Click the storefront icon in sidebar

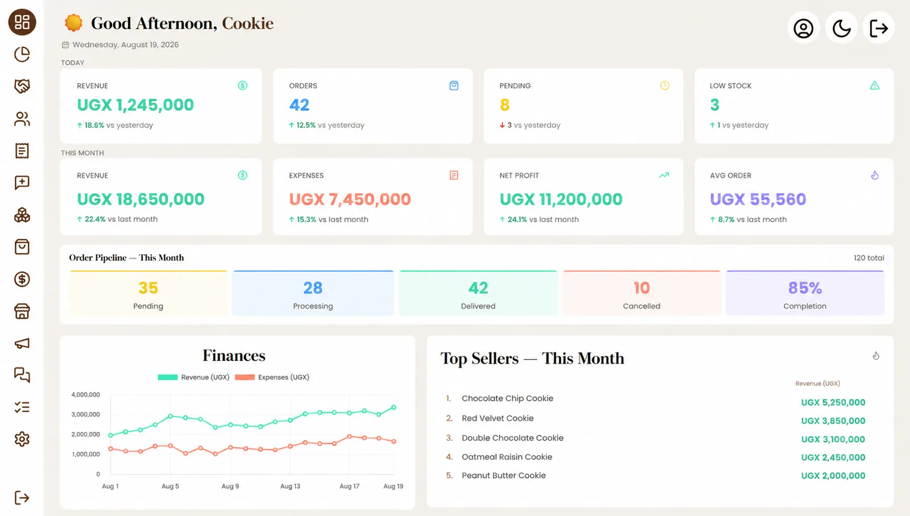[x=22, y=311]
